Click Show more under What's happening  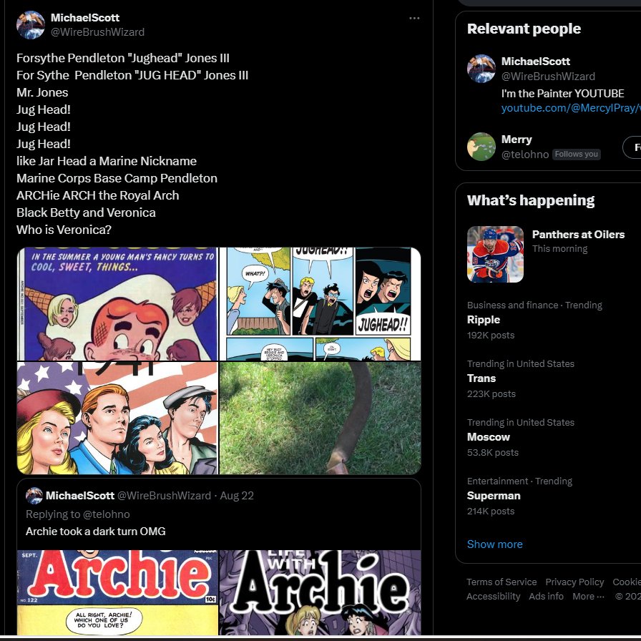(x=494, y=544)
